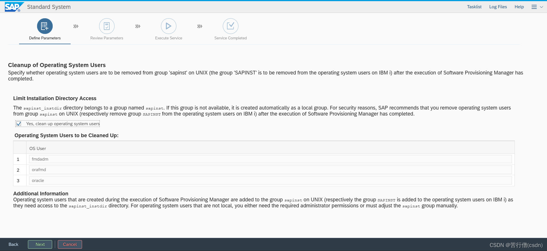Click the 'Standard System' title text
The image size is (547, 251).
click(x=49, y=7)
